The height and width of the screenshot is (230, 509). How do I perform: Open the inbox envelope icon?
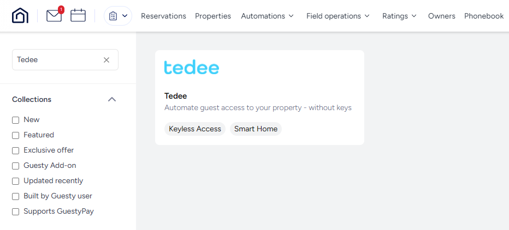54,16
